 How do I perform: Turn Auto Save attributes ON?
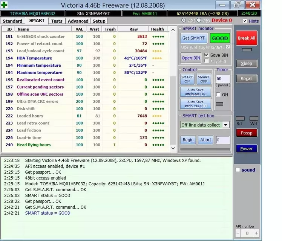coord(196,92)
